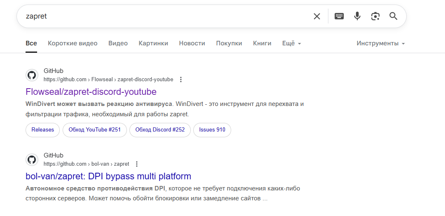Clear the search box with the X icon
Screen dimensions: 445x216
pyautogui.click(x=317, y=16)
